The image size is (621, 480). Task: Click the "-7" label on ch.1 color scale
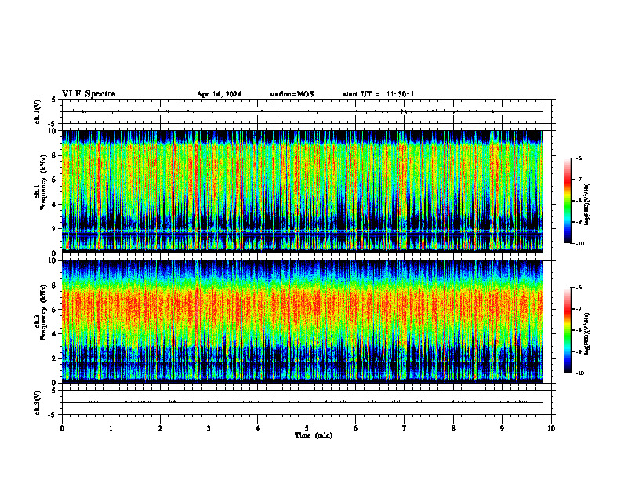click(579, 180)
